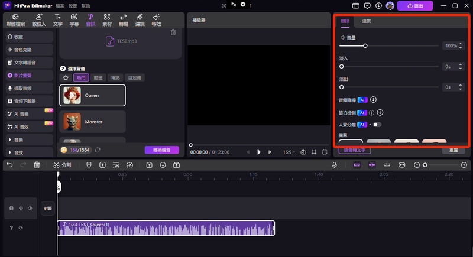Expand the 音效 sound effects category
Image resolution: width=473 pixels, height=257 pixels.
click(x=29, y=152)
